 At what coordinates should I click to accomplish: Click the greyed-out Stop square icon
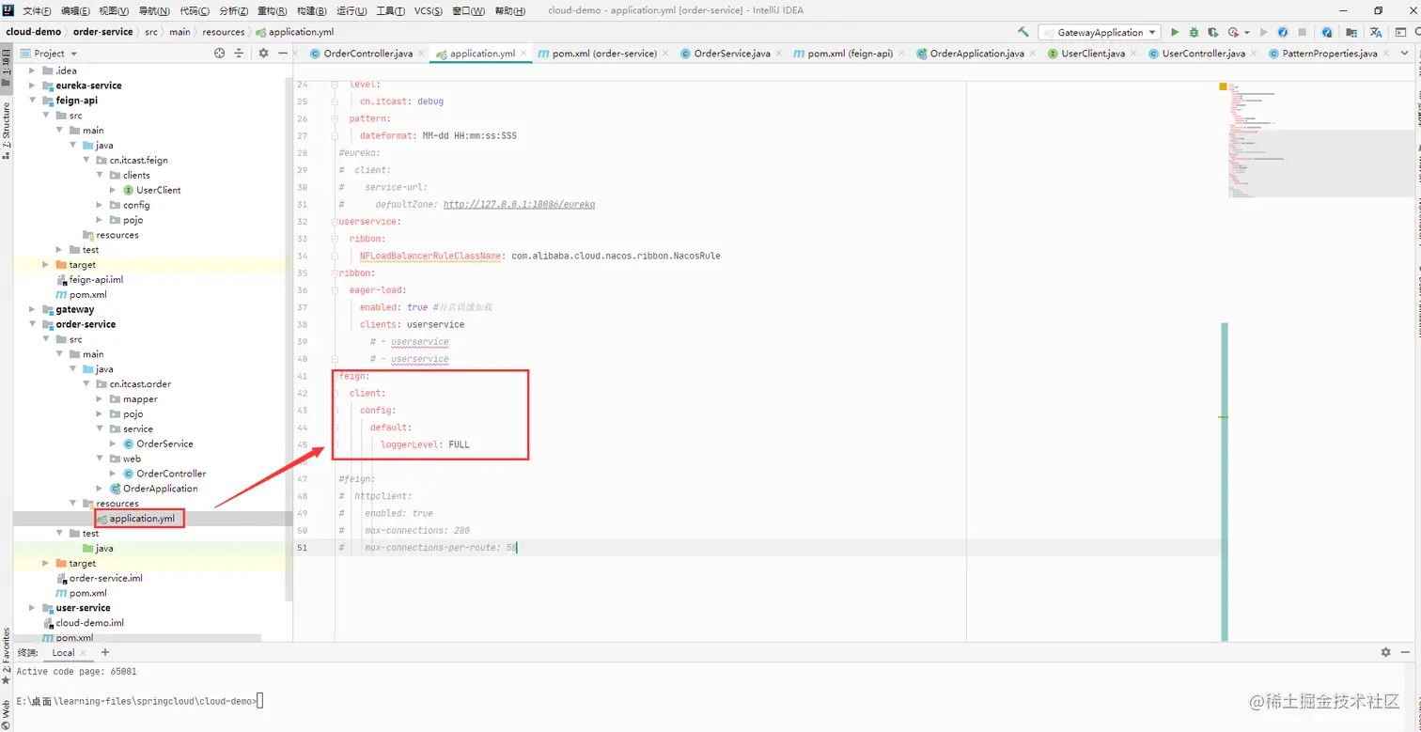point(1302,32)
